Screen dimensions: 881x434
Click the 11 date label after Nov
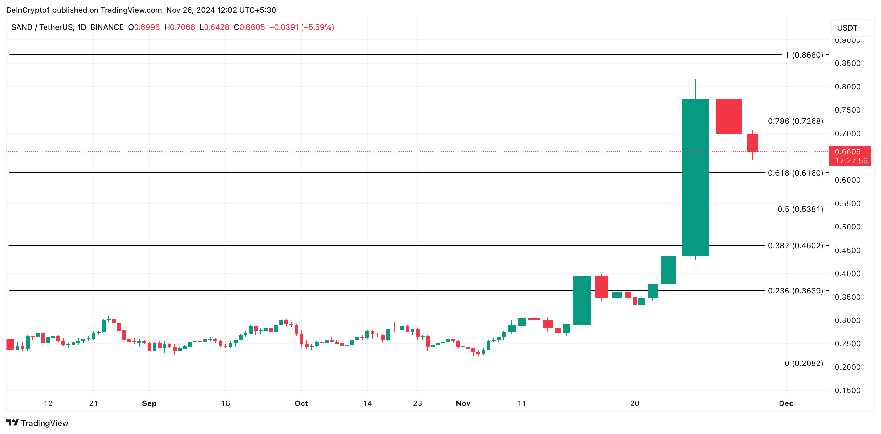coord(522,403)
